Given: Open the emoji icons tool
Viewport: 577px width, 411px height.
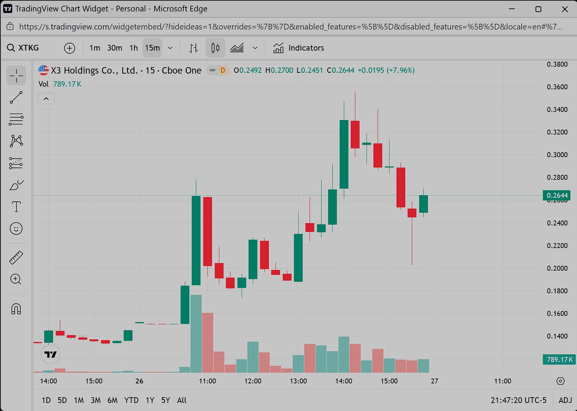Looking at the screenshot, I should pos(16,229).
